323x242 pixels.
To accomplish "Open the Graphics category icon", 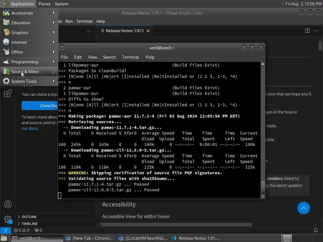I will (x=6, y=32).
